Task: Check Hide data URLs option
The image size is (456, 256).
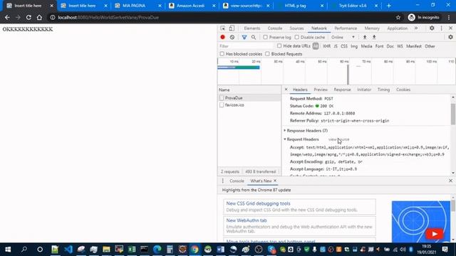Action: 279,46
